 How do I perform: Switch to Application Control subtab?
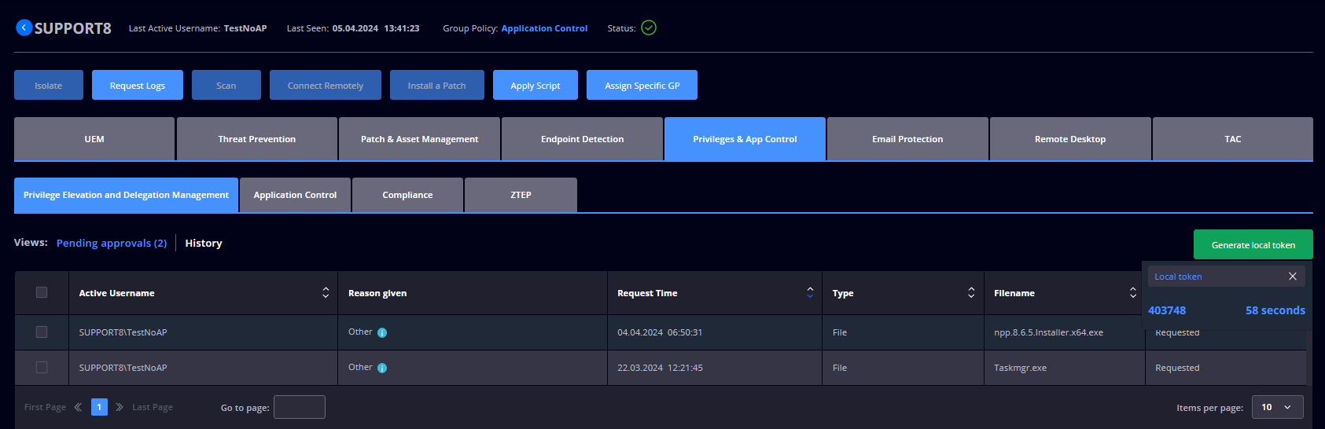point(295,195)
